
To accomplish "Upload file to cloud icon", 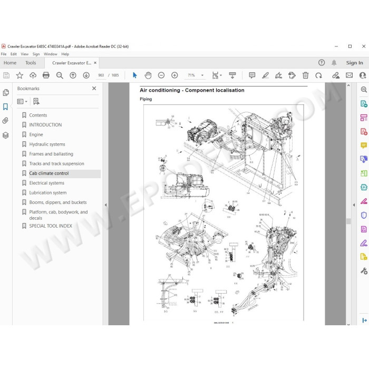I will tap(33, 75).
